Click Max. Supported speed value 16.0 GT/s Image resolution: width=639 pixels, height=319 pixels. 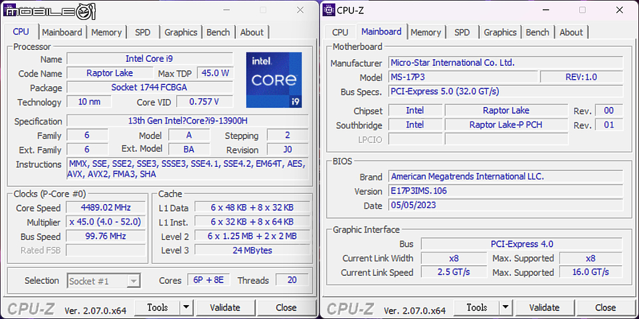pos(591,272)
